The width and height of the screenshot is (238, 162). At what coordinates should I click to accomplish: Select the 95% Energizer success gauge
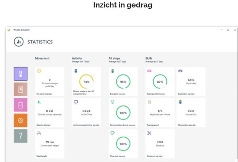point(123,82)
